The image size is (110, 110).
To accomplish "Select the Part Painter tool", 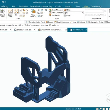I will coord(55,15).
